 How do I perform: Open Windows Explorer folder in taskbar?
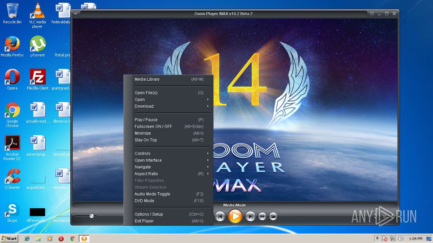[x=38, y=239]
